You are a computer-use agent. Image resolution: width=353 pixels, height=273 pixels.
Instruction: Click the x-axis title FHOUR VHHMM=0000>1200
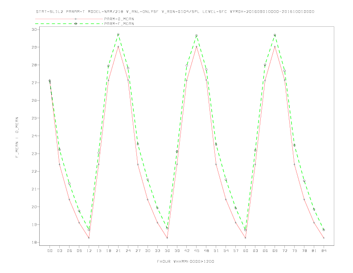click(x=185, y=261)
